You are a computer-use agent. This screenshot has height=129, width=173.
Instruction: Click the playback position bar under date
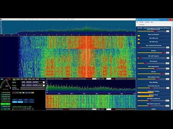coord(18,109)
